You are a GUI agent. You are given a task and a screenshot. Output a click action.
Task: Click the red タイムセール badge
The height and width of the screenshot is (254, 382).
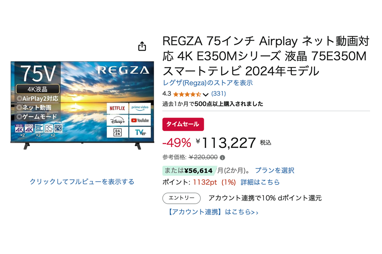(x=183, y=124)
